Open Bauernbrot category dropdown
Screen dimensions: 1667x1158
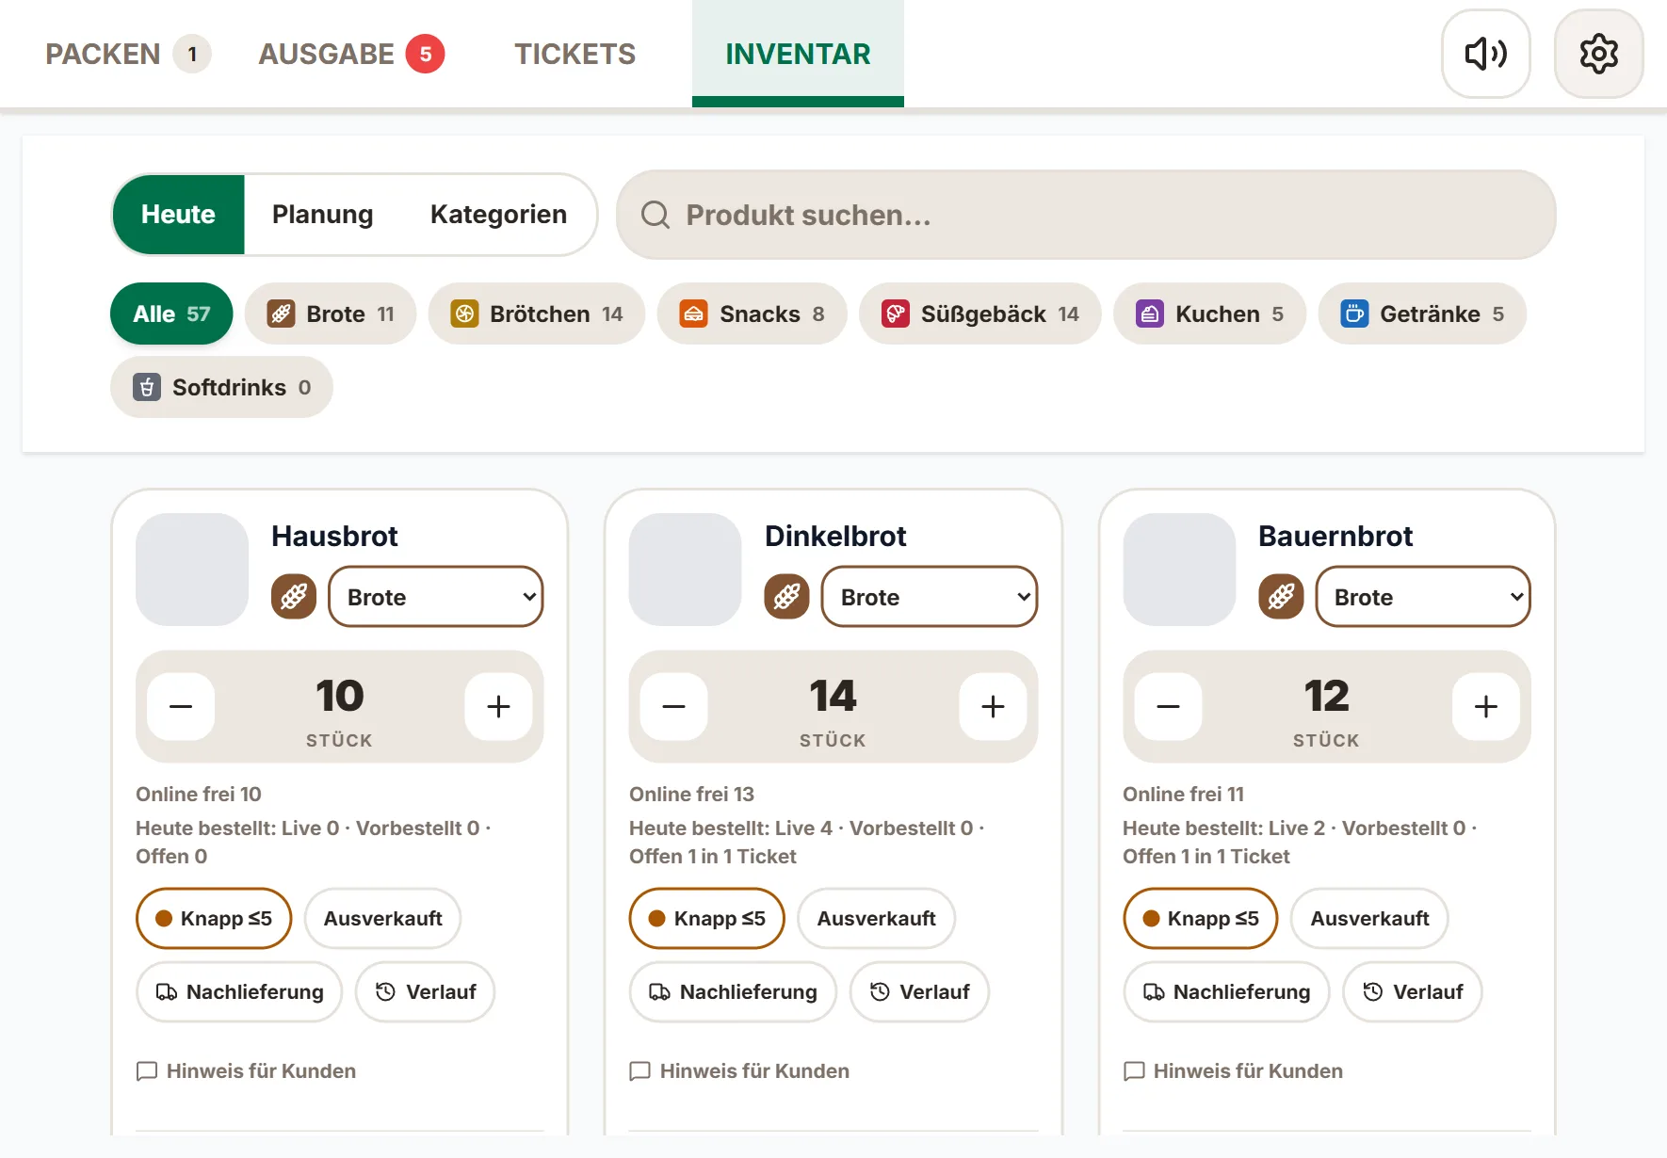point(1423,597)
